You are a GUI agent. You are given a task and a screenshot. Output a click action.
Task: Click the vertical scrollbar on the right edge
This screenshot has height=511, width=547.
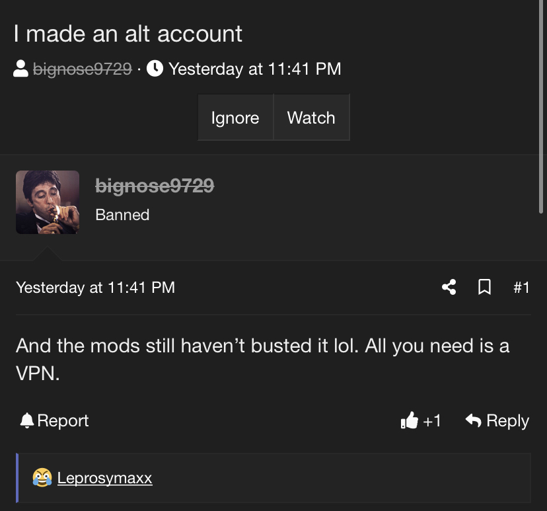click(540, 106)
